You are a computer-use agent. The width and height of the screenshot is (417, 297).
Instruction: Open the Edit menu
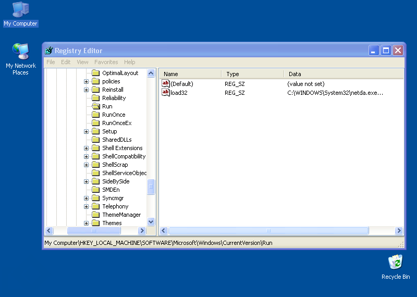[x=66, y=62]
